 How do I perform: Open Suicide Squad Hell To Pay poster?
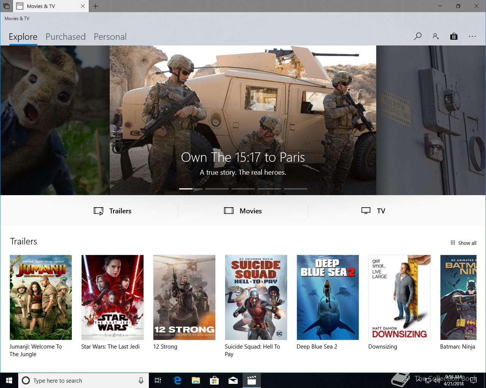(x=256, y=297)
